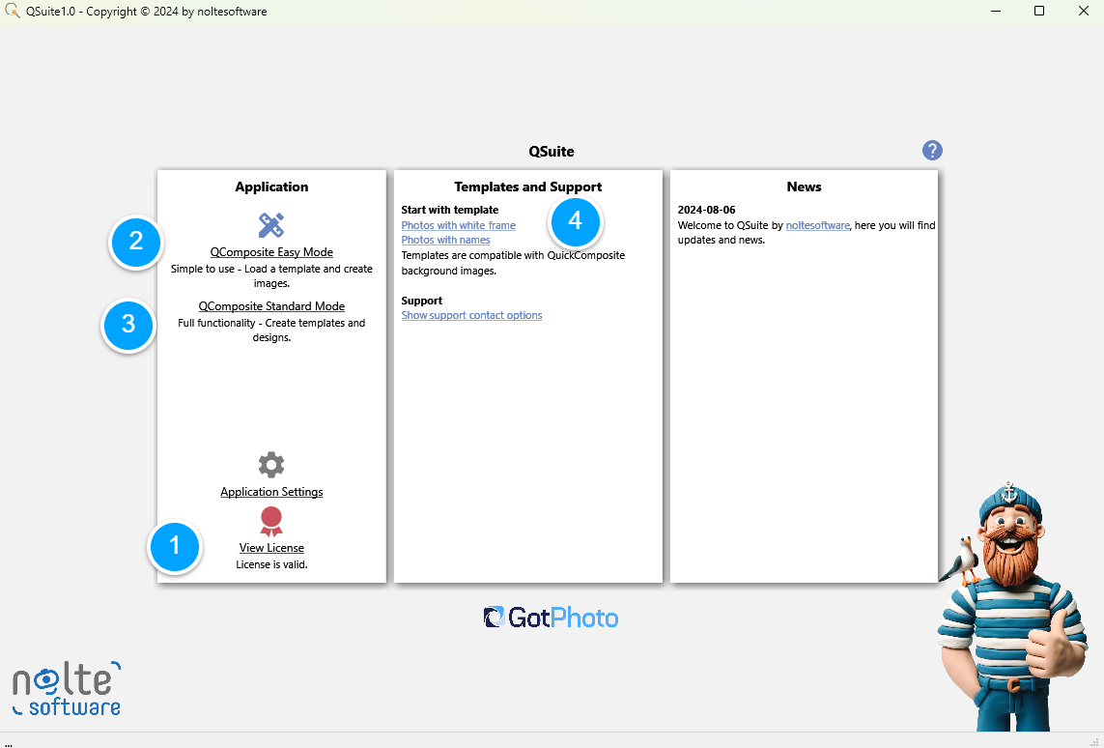Close the QSuite window
Image resolution: width=1104 pixels, height=748 pixels.
[1083, 12]
